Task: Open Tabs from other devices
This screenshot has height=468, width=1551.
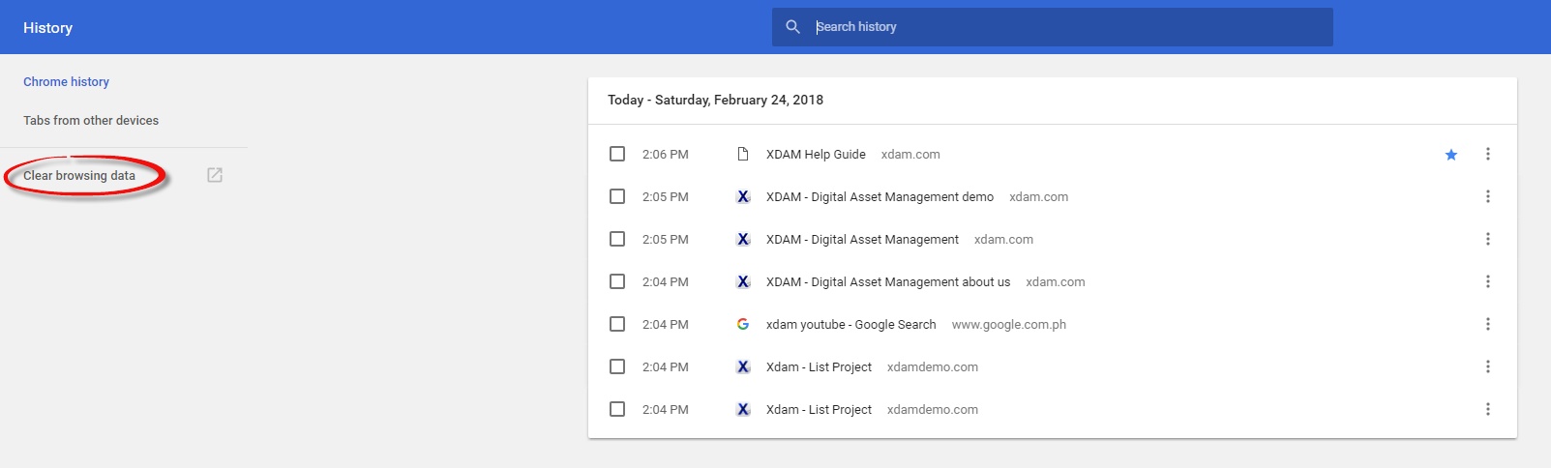Action: click(91, 121)
